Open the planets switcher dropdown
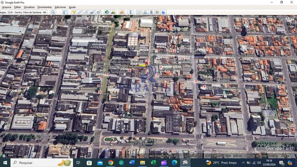 click(121, 12)
